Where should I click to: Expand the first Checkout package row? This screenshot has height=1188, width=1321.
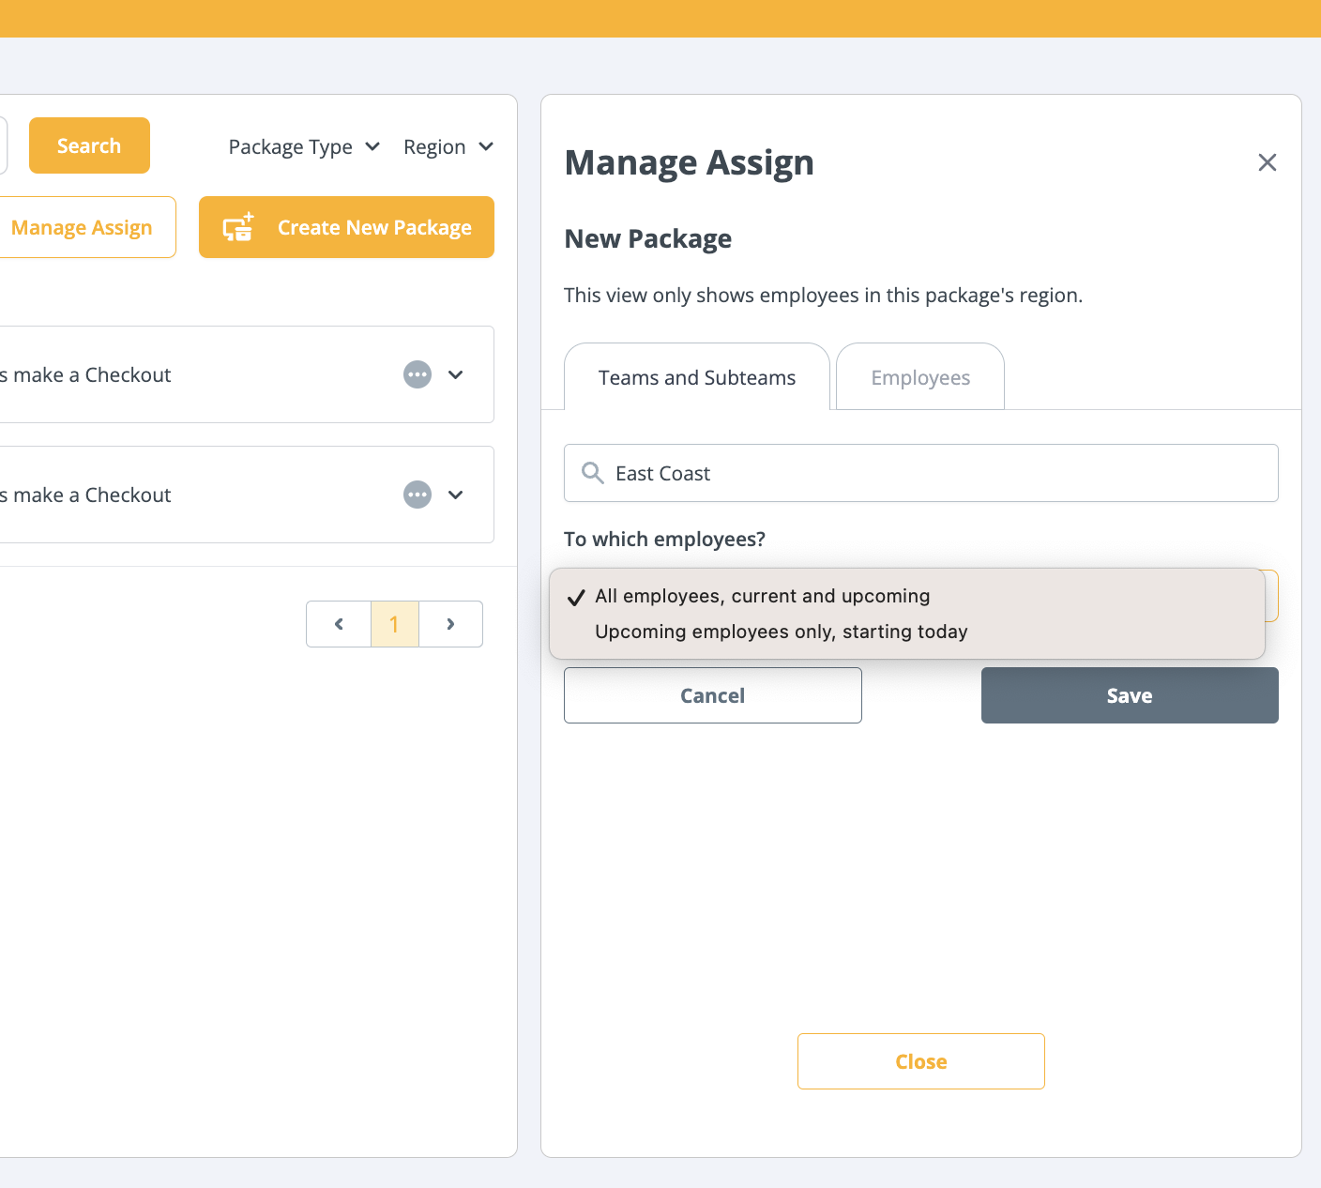point(456,374)
